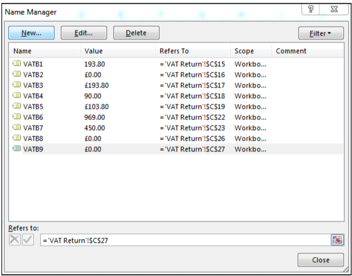Select the VATB2 name row
The image size is (352, 276).
click(176, 75)
